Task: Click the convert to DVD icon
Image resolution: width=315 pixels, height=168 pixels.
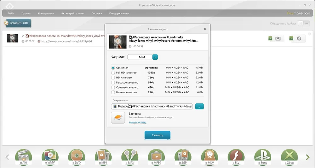Action: click(x=77, y=157)
